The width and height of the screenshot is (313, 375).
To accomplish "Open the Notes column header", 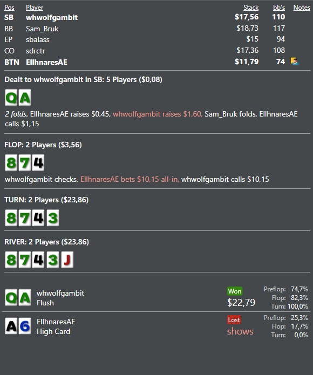I will (x=302, y=8).
